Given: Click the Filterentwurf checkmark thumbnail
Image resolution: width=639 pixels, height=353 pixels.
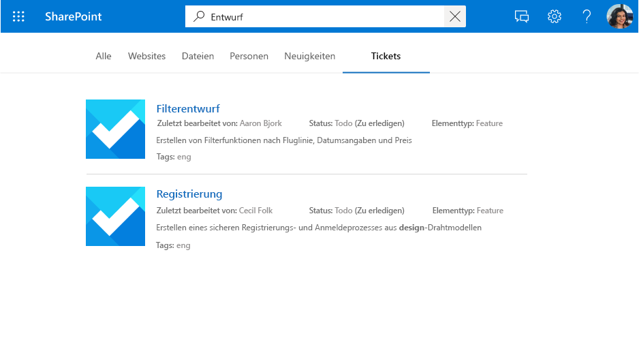Looking at the screenshot, I should tap(115, 129).
